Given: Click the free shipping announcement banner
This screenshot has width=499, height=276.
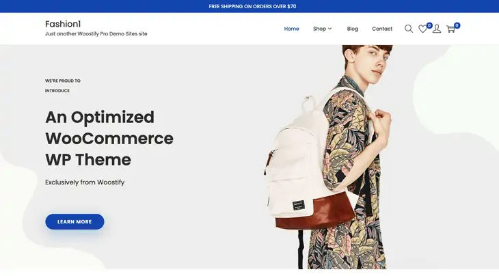Looking at the screenshot, I should coord(249,6).
